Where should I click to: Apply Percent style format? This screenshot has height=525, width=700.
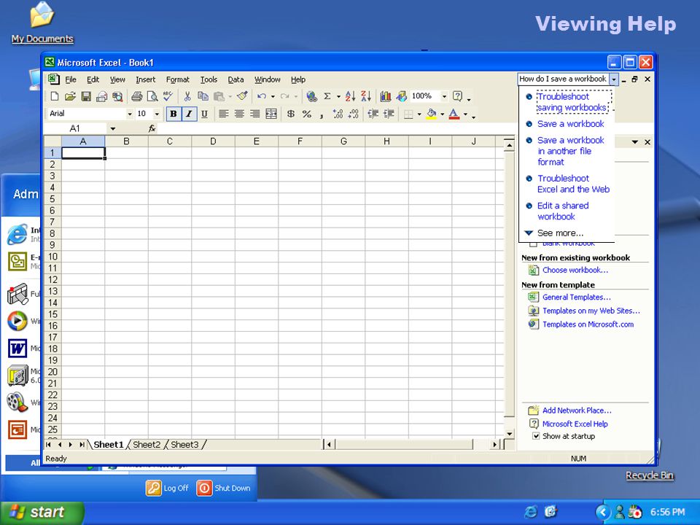point(307,114)
